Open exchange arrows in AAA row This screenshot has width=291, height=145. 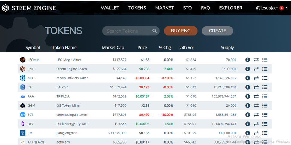click(256, 96)
